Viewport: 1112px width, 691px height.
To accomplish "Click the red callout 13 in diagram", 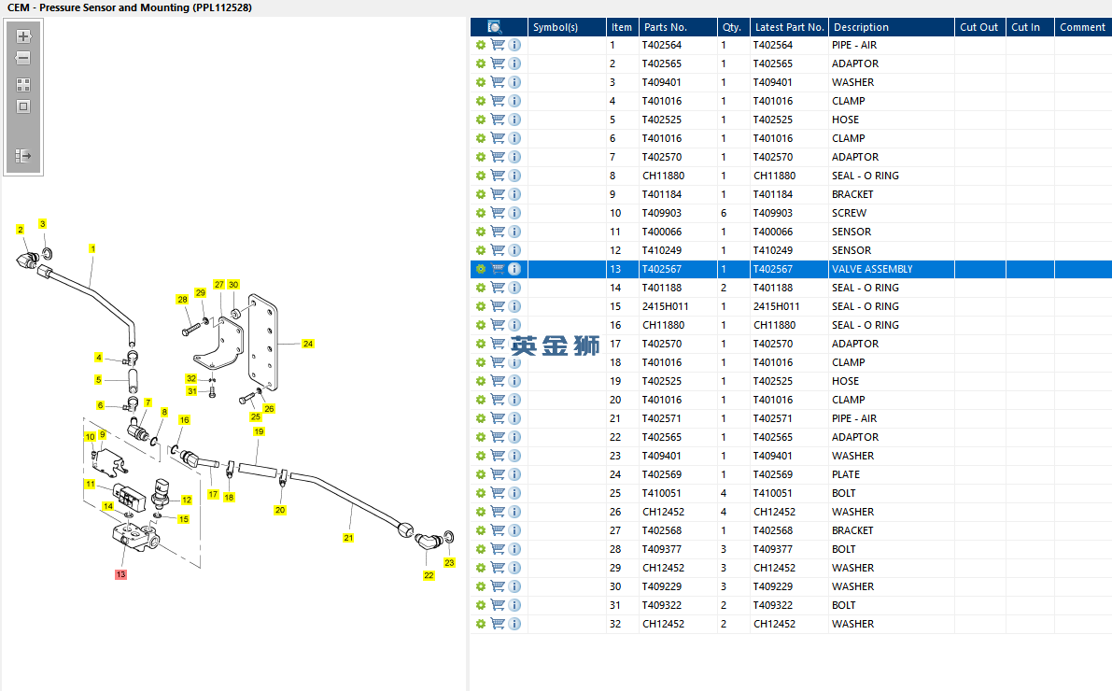I will 120,574.
